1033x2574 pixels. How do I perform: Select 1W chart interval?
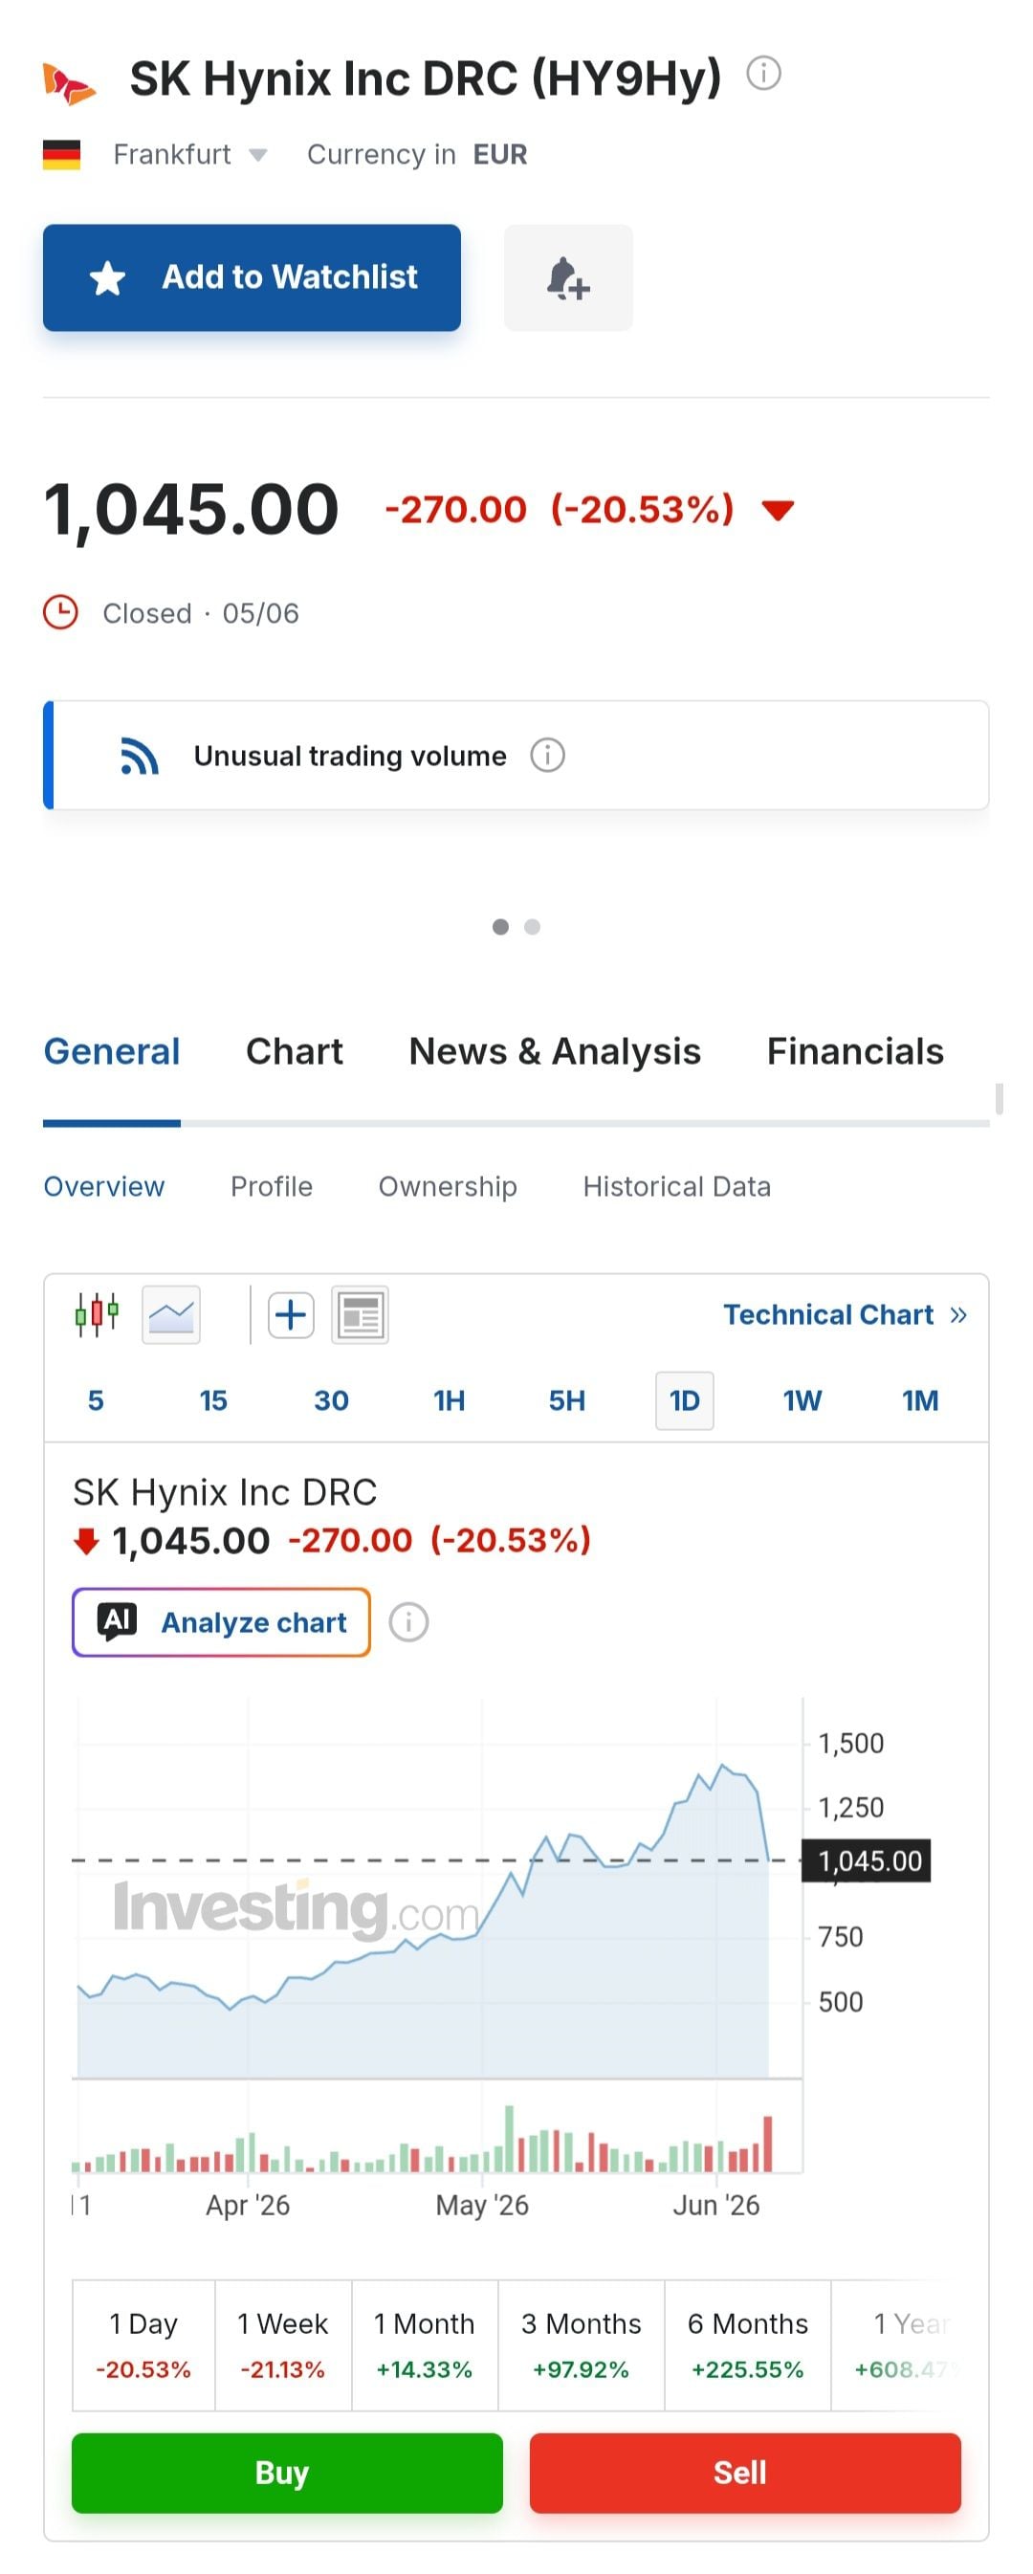(x=802, y=1400)
